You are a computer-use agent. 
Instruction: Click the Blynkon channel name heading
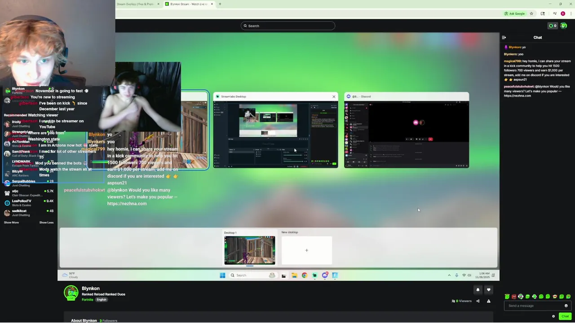click(91, 288)
